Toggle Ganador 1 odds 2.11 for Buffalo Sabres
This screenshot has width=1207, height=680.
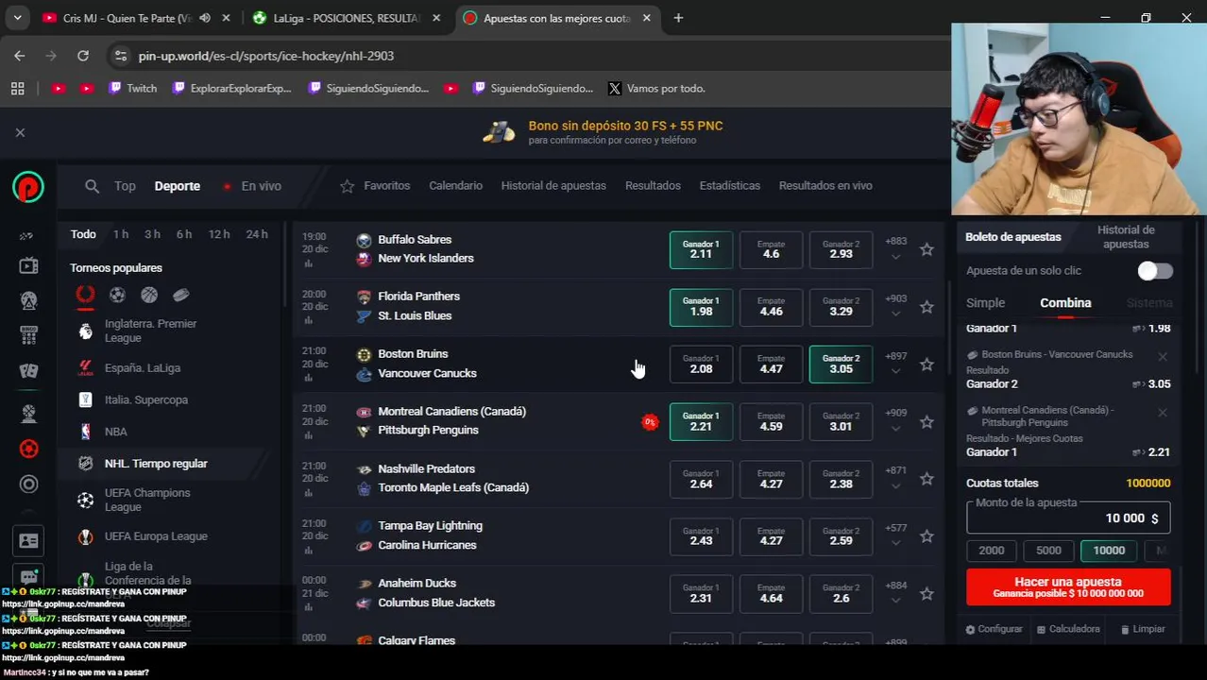pos(701,250)
